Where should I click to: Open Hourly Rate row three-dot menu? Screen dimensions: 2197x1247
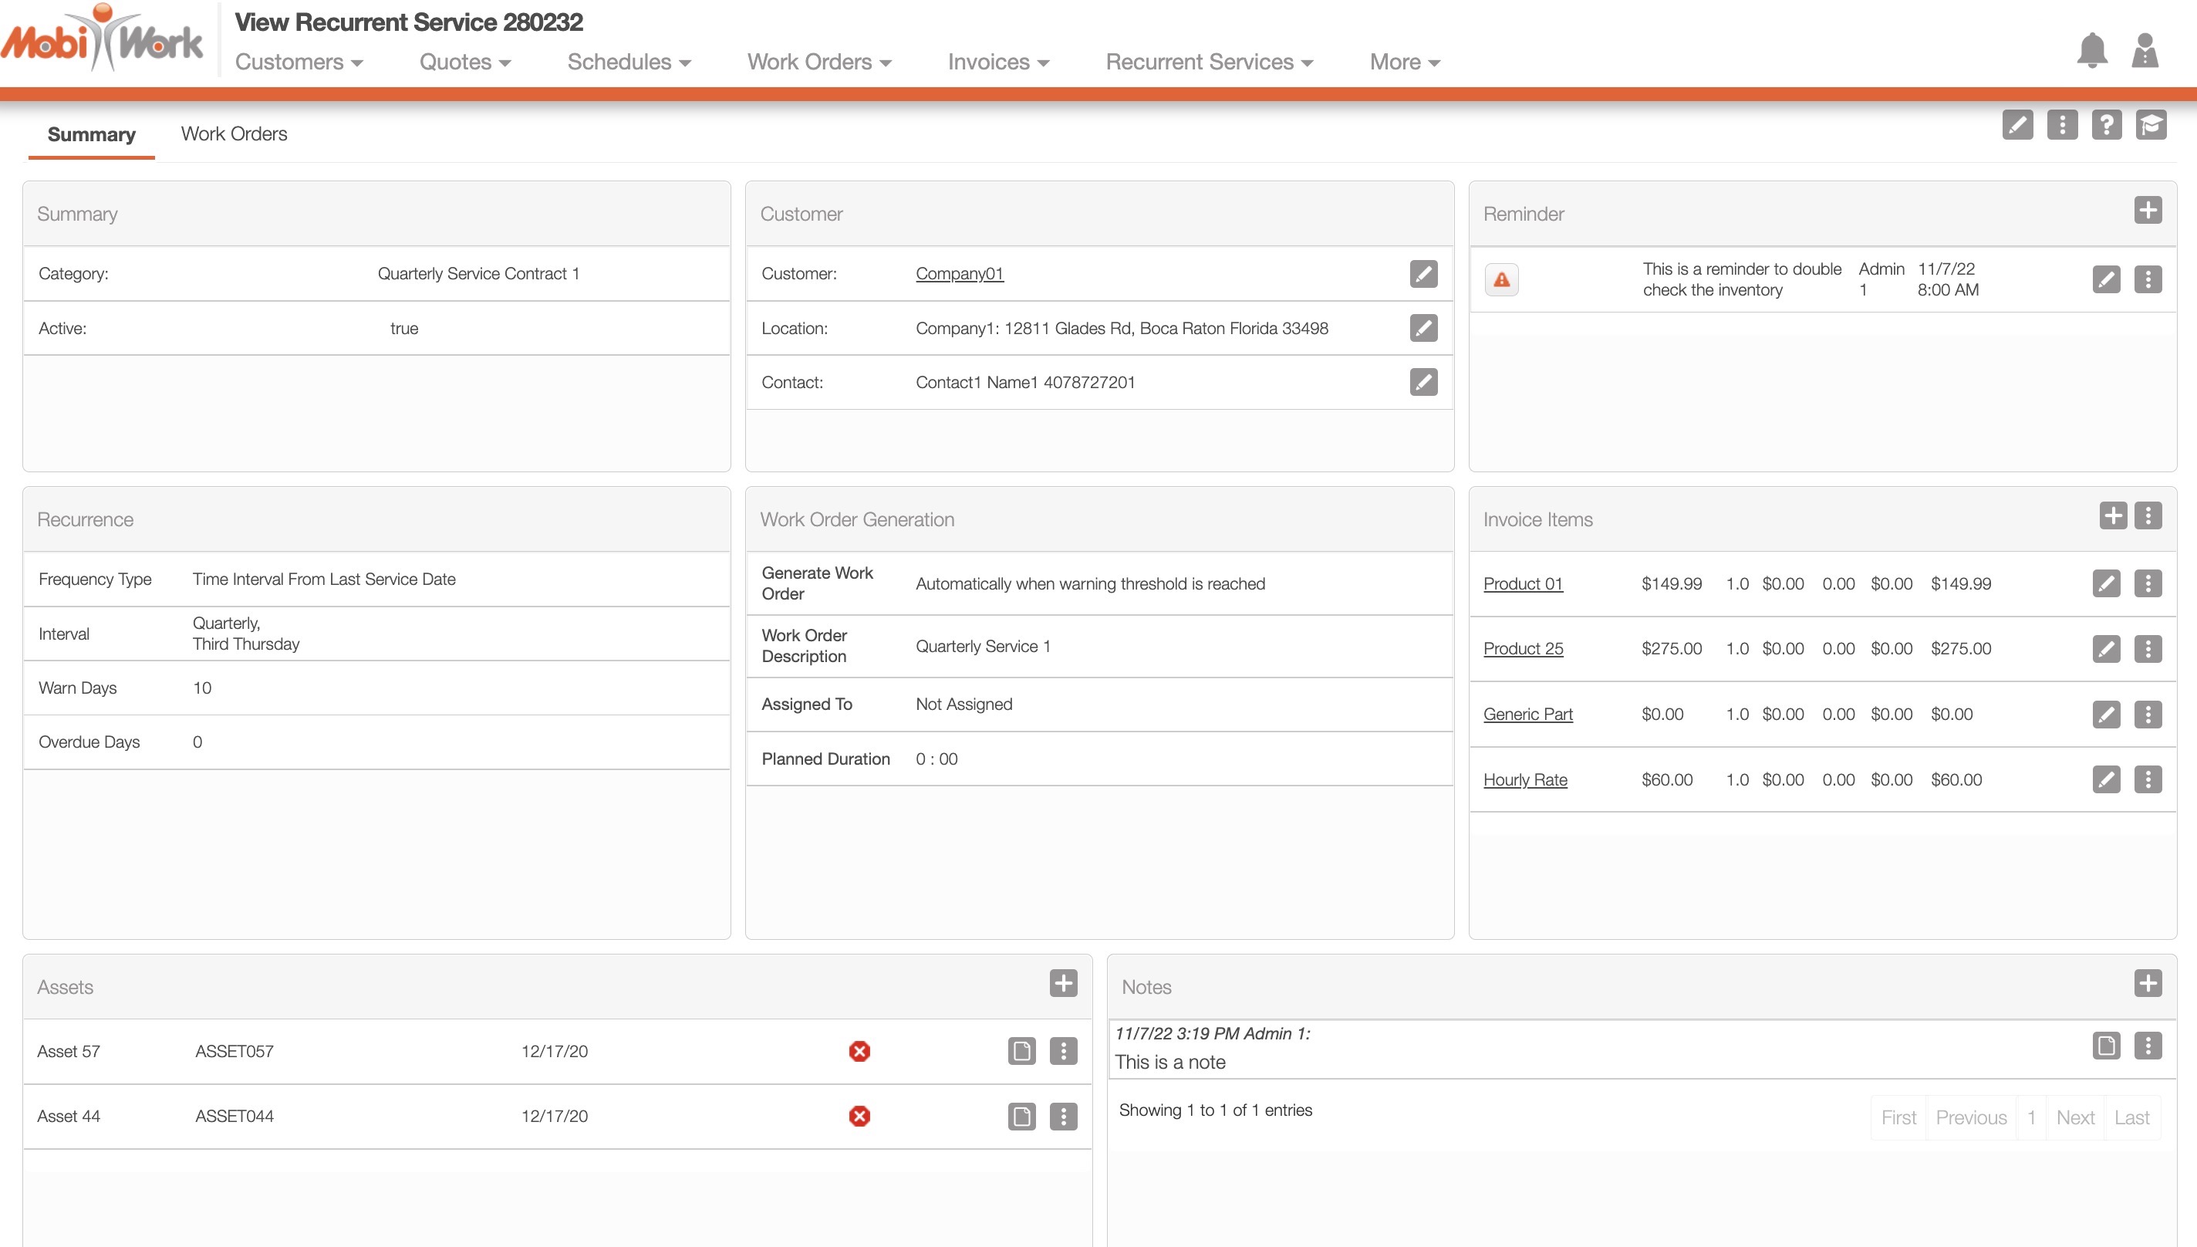click(2148, 779)
